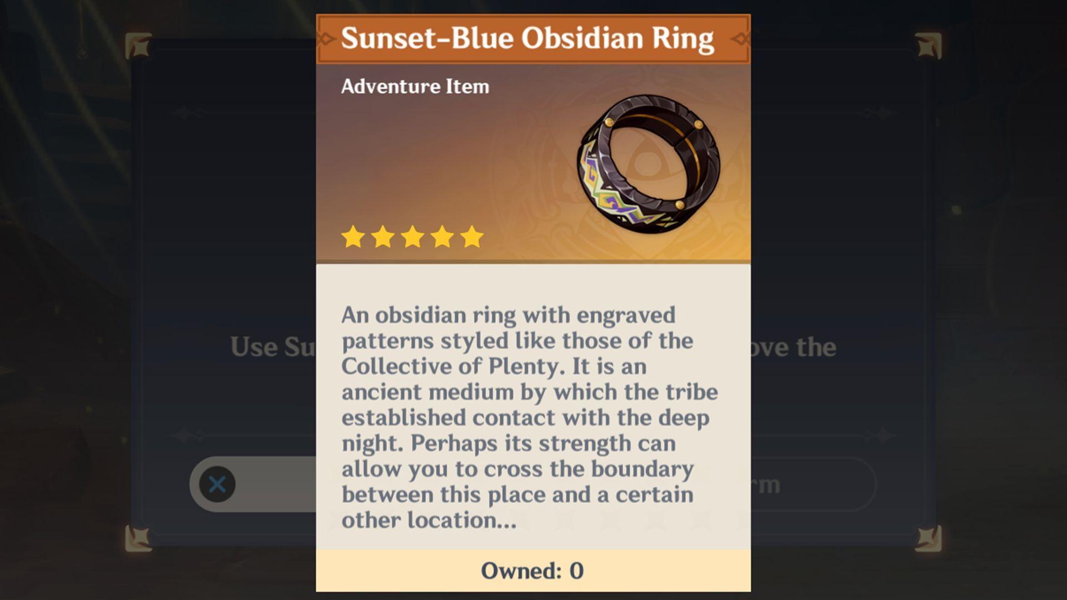
Task: Click the "Owned: 0" count bar
Action: click(532, 571)
